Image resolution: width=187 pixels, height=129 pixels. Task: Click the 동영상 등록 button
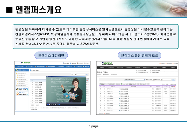point(103,84)
